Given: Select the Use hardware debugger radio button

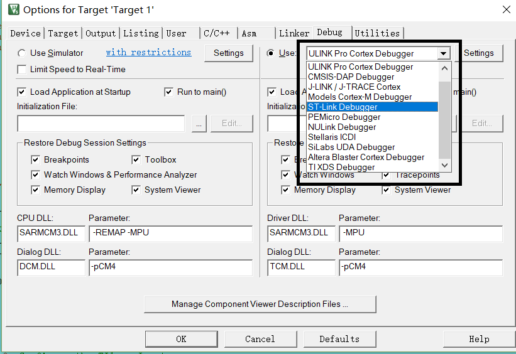Looking at the screenshot, I should 270,53.
